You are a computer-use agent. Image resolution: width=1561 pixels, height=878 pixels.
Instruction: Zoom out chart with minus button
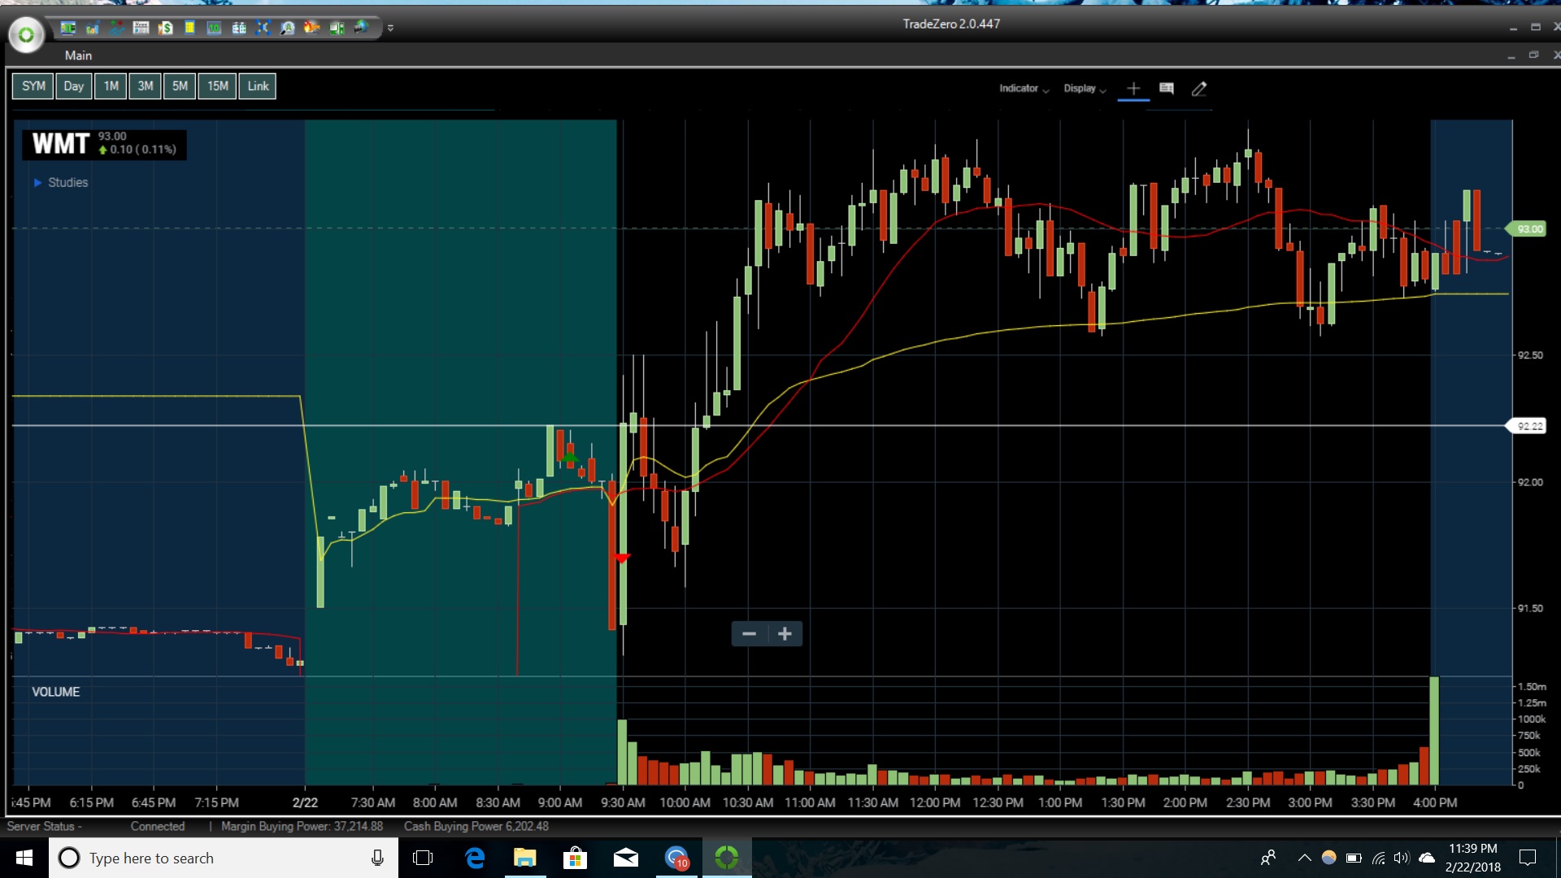point(750,634)
